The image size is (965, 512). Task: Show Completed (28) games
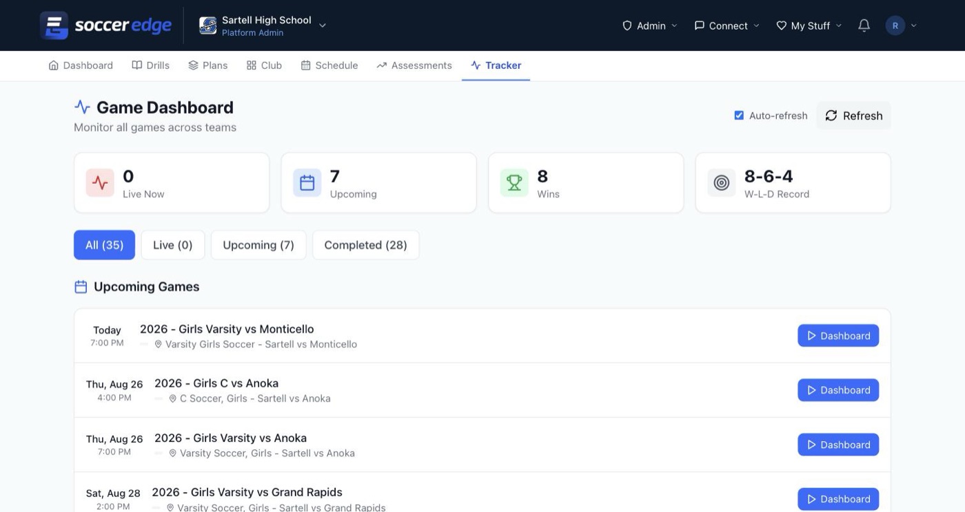[x=365, y=245]
